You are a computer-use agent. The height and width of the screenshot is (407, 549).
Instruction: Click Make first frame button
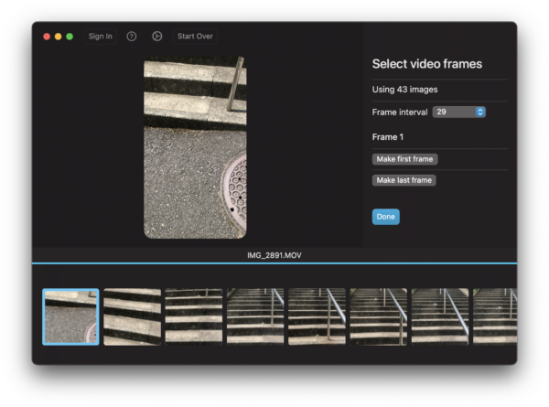pos(404,159)
